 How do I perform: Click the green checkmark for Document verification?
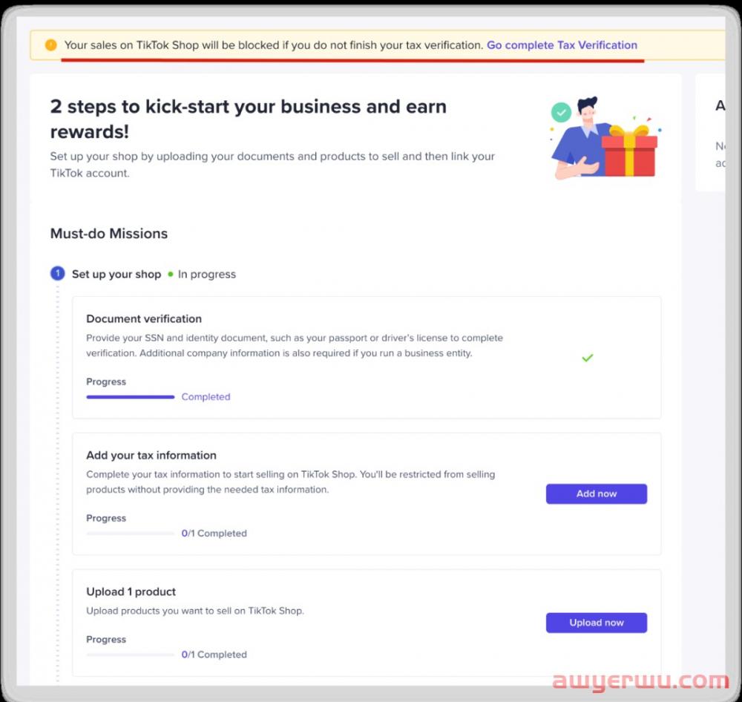click(x=588, y=358)
